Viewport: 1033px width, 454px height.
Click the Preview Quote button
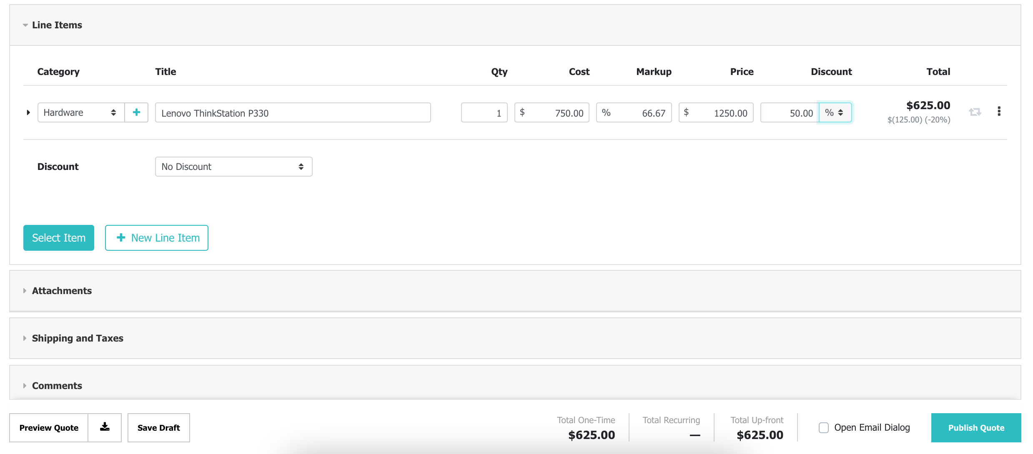click(x=49, y=428)
